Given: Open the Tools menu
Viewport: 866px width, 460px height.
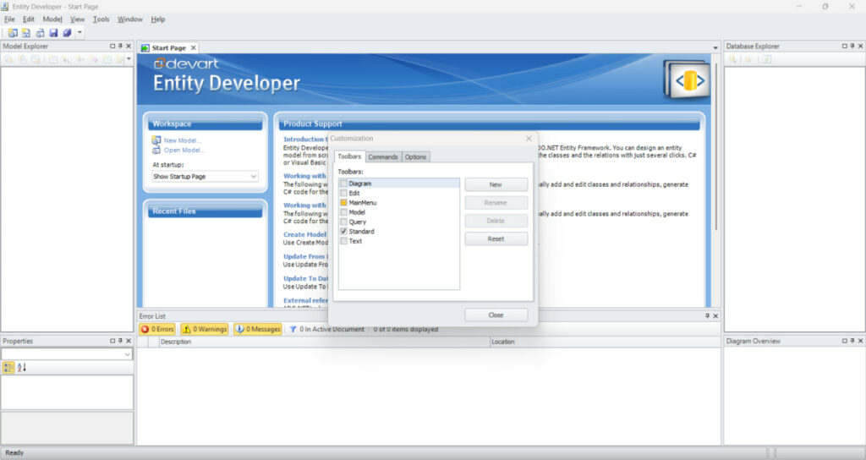Looking at the screenshot, I should tap(101, 19).
